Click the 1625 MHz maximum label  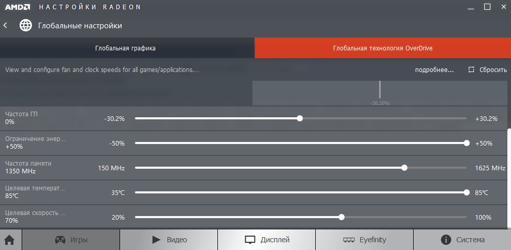coord(490,168)
